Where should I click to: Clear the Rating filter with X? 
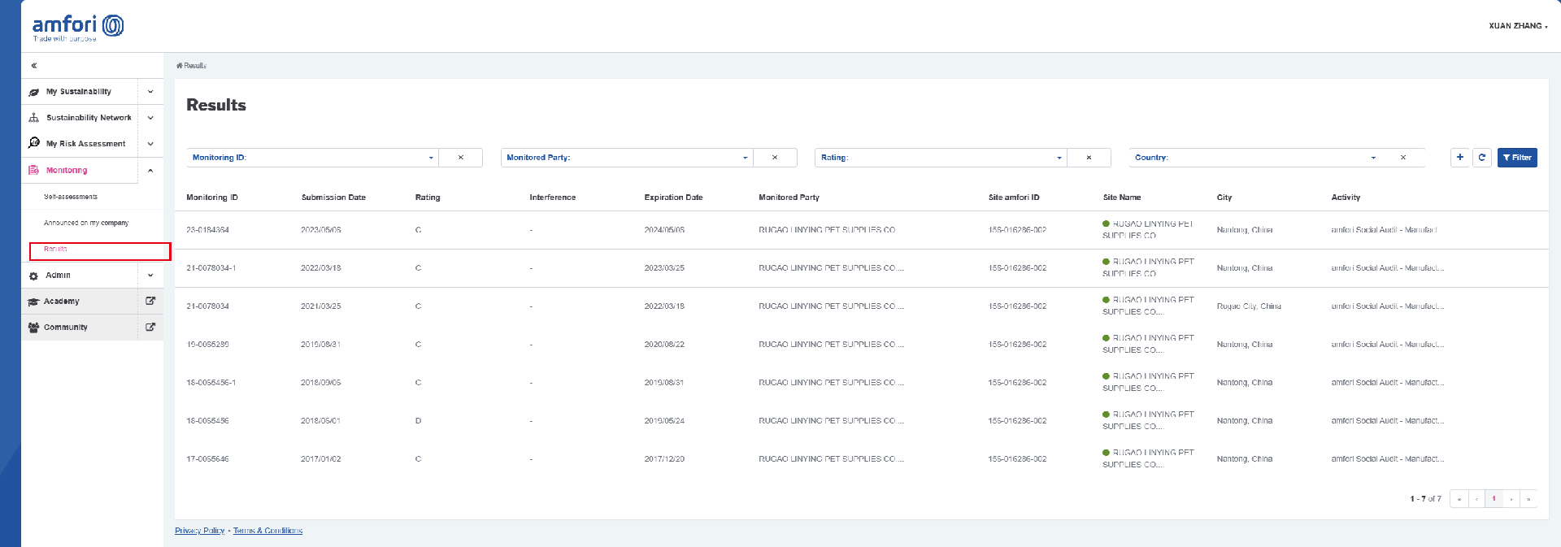click(x=1089, y=158)
